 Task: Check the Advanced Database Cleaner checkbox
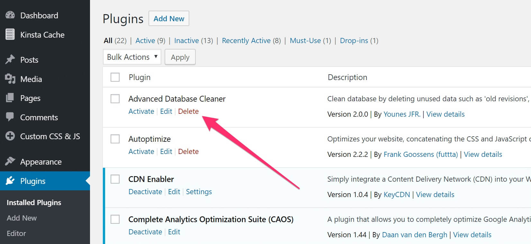[x=115, y=99]
